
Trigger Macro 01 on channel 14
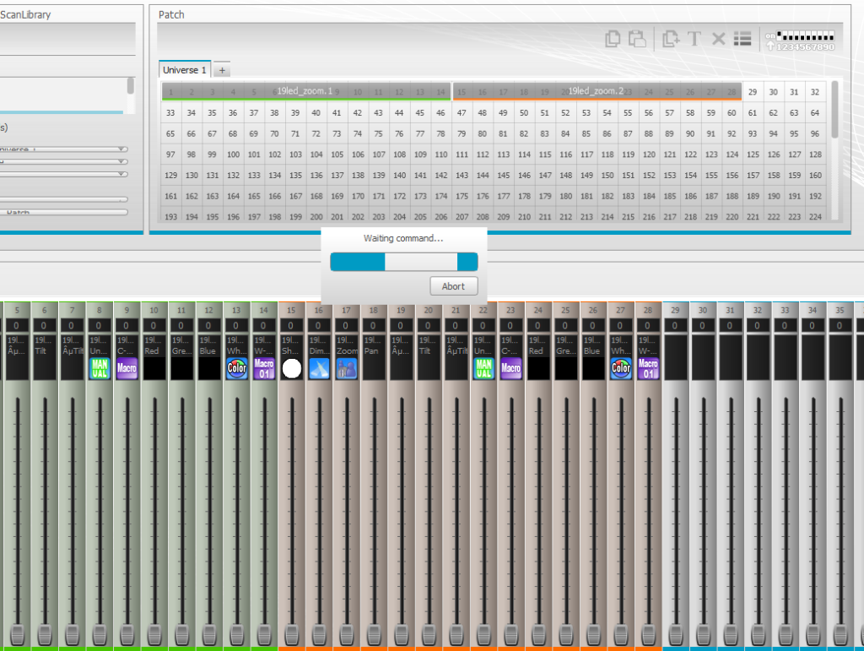point(264,368)
